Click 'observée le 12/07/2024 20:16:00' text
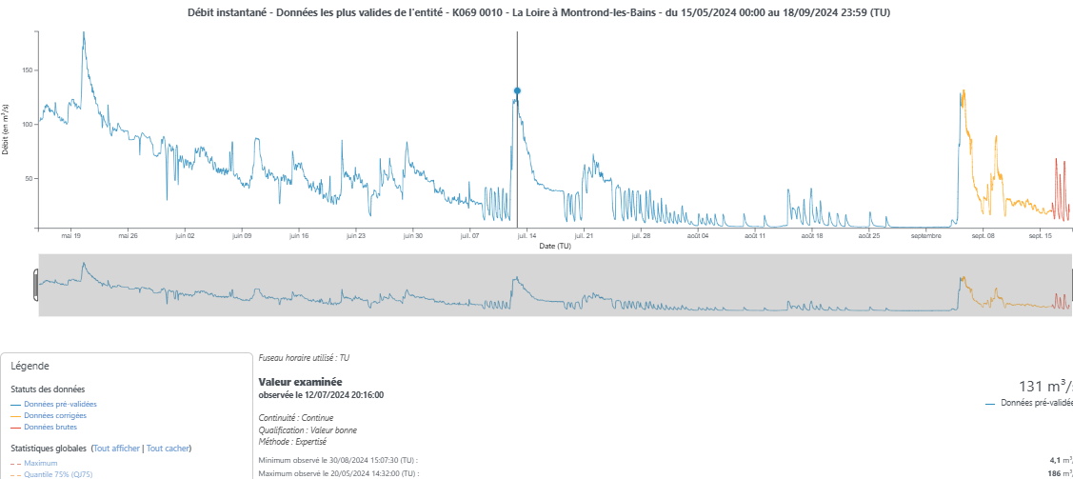Image resolution: width=1073 pixels, height=479 pixels. point(321,395)
